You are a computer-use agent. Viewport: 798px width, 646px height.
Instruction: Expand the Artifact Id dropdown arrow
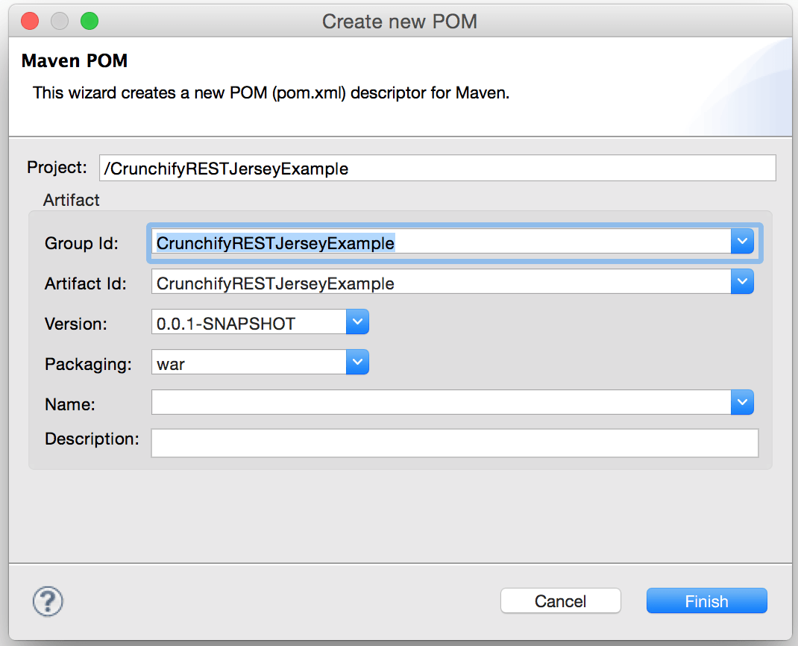click(x=741, y=283)
